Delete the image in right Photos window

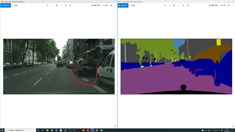tap(174, 5)
